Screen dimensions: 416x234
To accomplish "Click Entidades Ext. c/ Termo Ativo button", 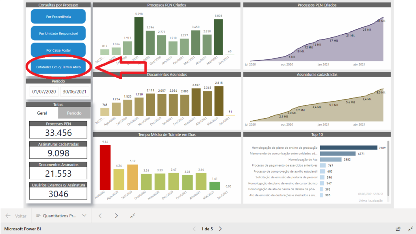I will [58, 67].
